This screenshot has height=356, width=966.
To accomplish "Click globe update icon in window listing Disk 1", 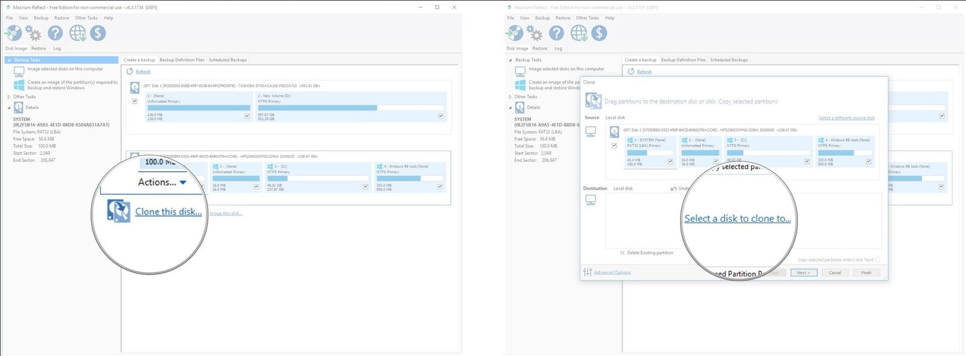I will (x=78, y=33).
